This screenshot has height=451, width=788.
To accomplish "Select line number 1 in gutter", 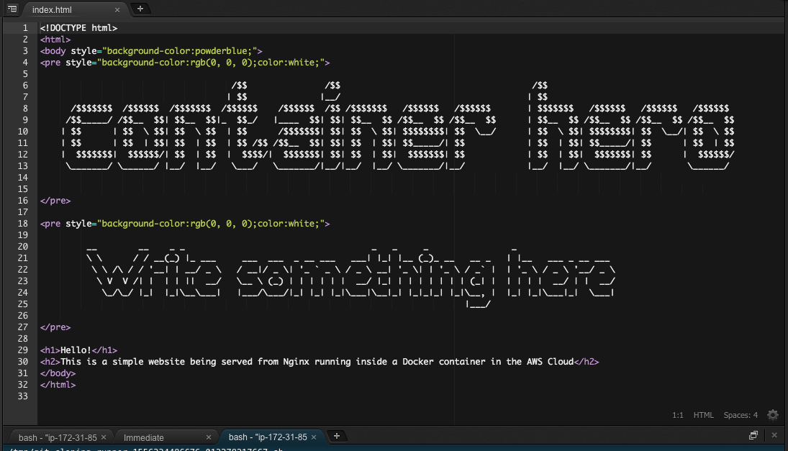I will [25, 27].
